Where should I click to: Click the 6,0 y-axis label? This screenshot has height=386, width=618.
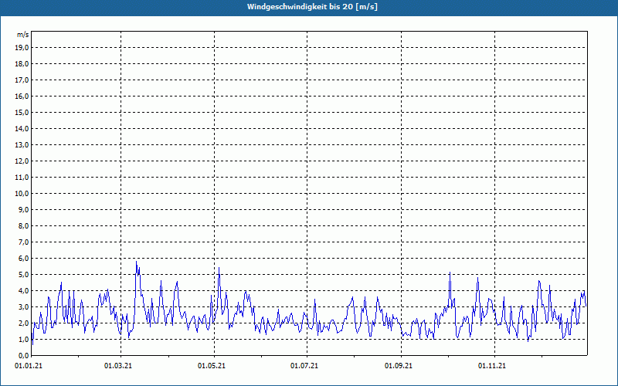[x=24, y=259]
